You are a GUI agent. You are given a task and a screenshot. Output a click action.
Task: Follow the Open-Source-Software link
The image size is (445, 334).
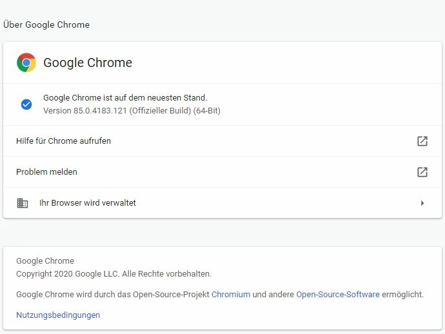338,295
